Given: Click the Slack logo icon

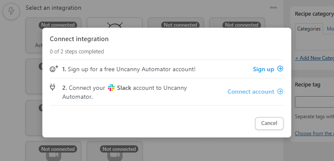Looking at the screenshot, I should click(x=111, y=88).
